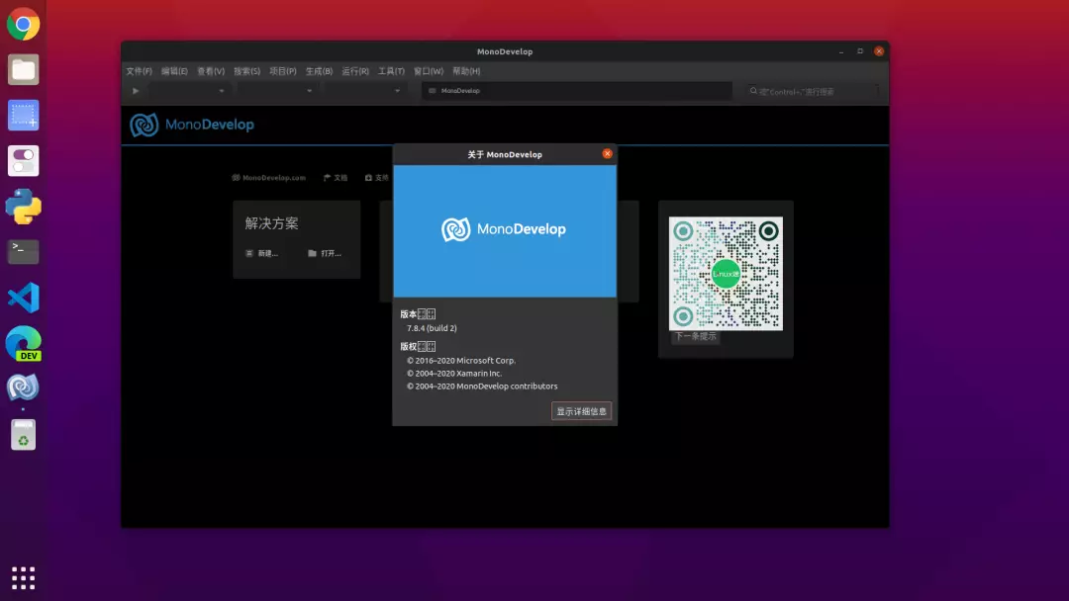Close the 关于 MonoDevelop dialog
The width and height of the screenshot is (1069, 601).
[x=607, y=154]
